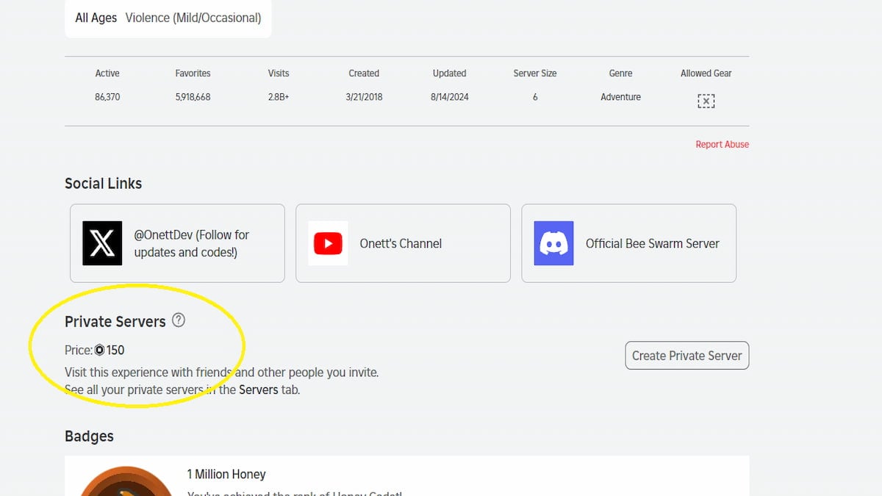Click the Robux icon beside price 150

pos(100,351)
